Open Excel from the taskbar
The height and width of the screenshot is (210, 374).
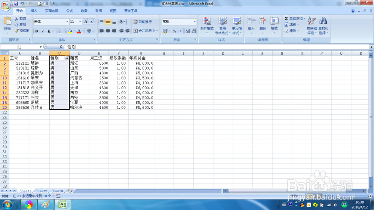62,204
